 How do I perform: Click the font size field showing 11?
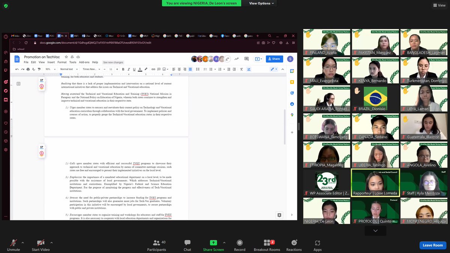pos(111,69)
